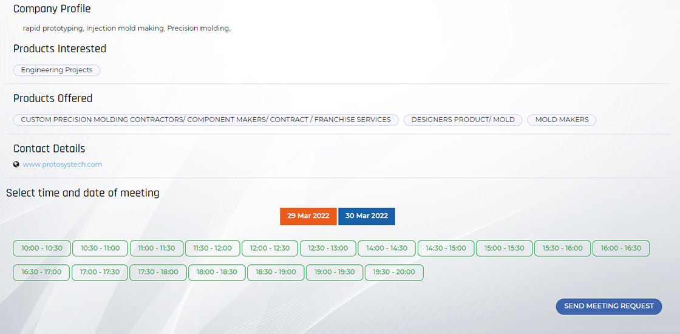Click the rapid prototyping profile description text
The image size is (680, 334).
[x=127, y=29]
